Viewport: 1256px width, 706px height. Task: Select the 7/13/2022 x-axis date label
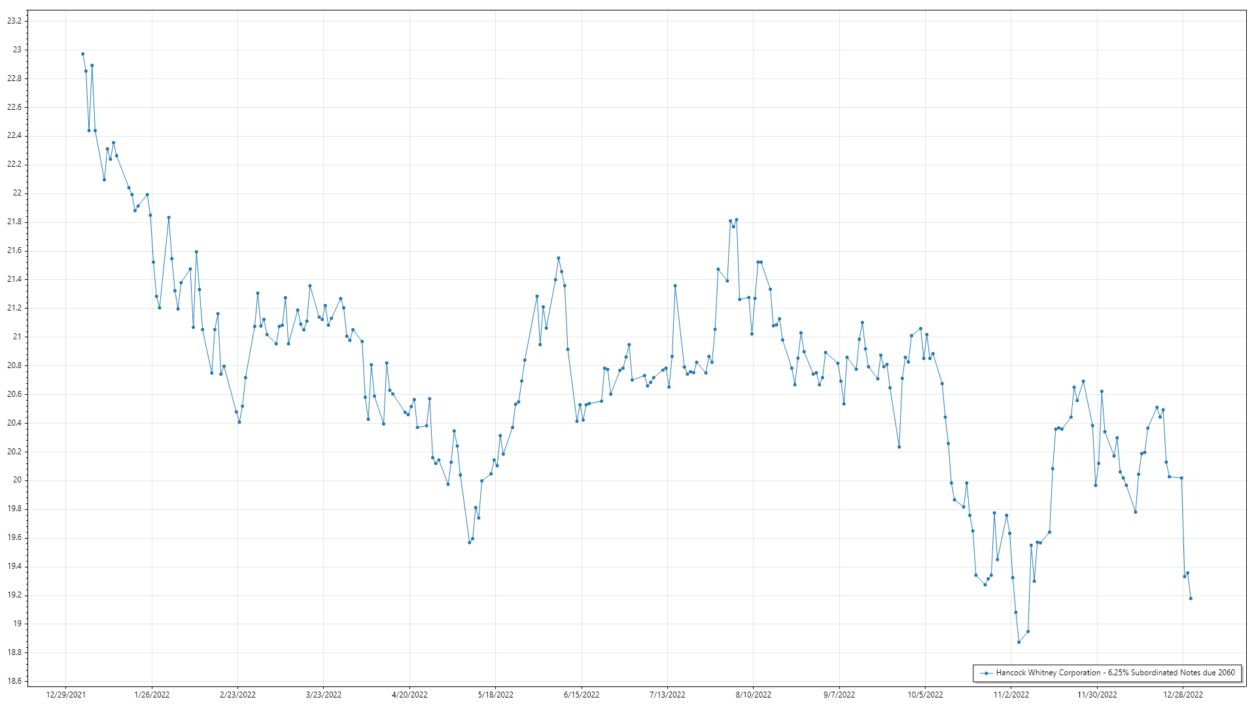[x=667, y=695]
